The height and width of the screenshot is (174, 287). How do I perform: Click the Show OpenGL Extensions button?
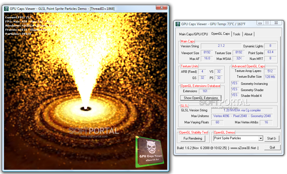pyautogui.click(x=201, y=98)
